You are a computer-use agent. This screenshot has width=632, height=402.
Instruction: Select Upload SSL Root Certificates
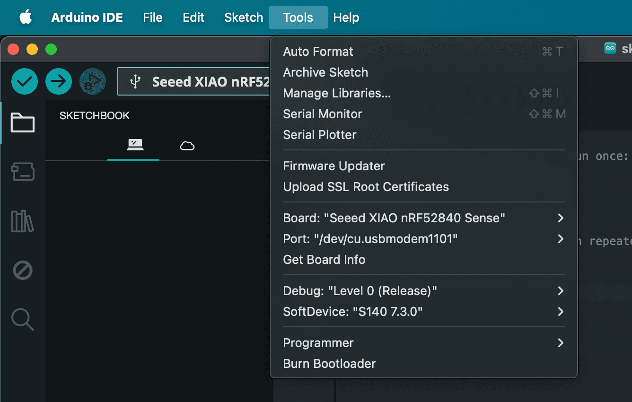(424, 187)
